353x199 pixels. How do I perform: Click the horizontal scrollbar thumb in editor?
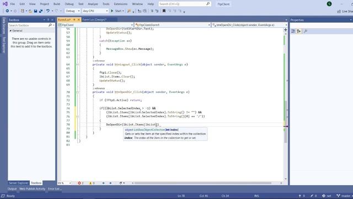[x=202, y=183]
